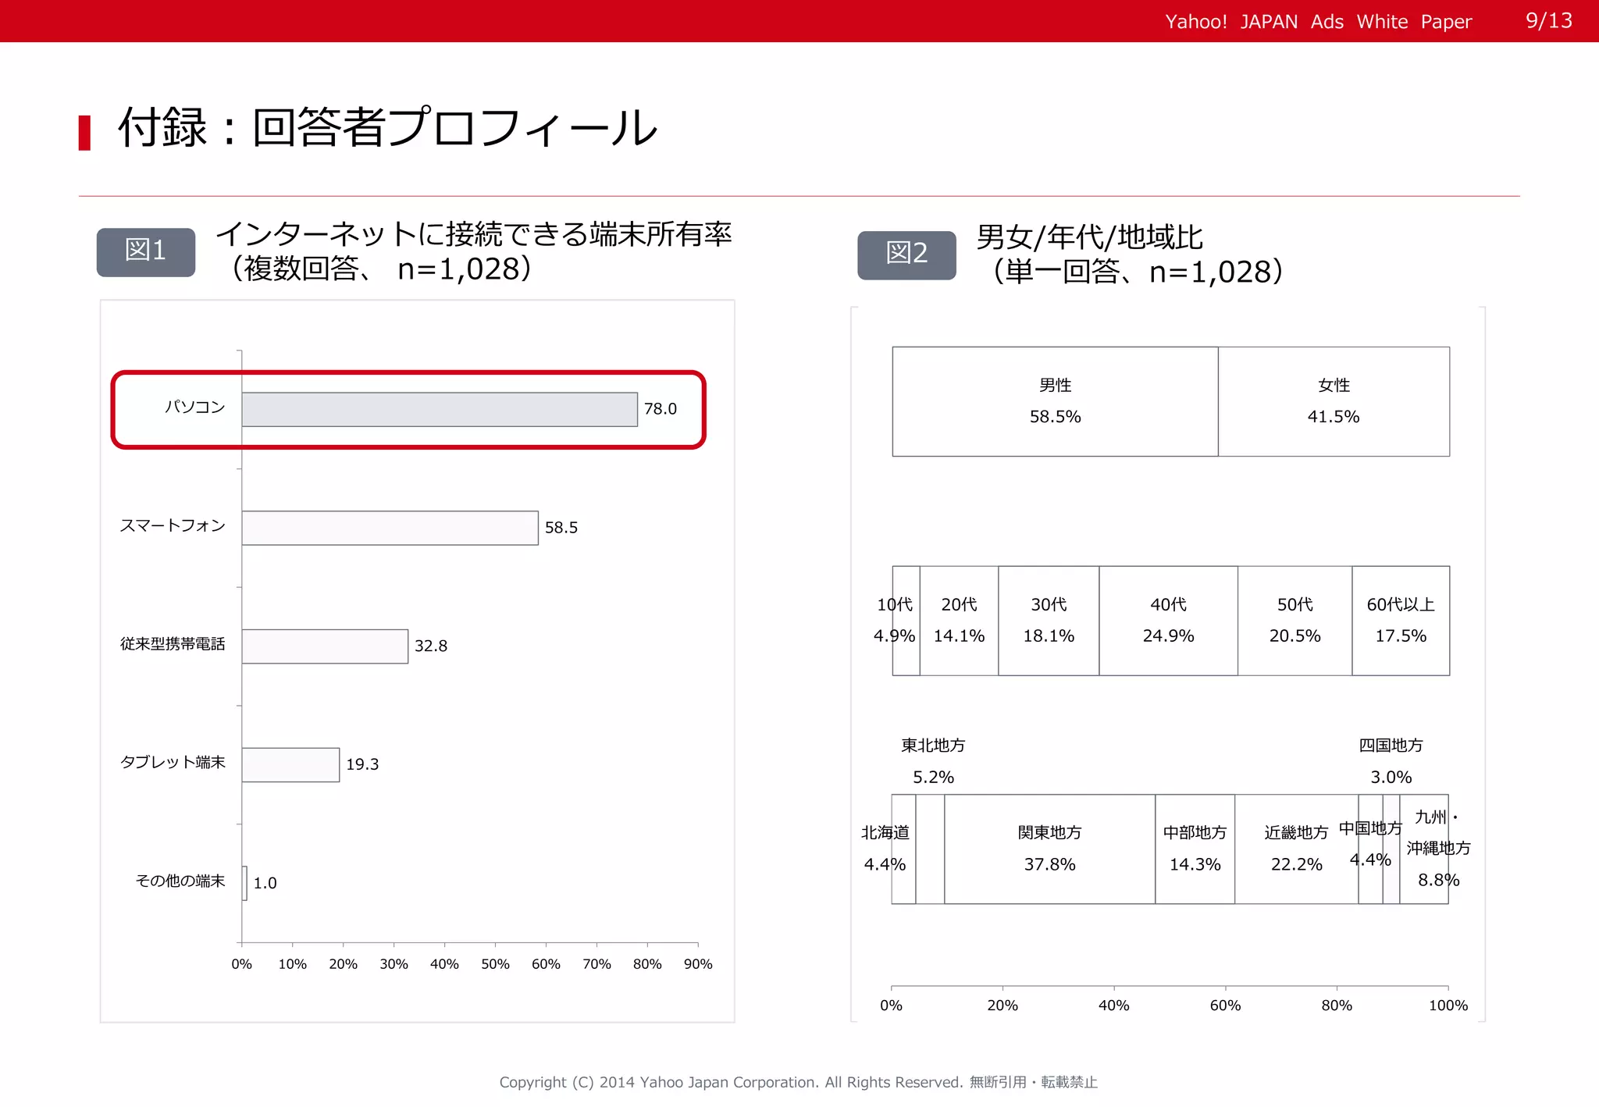Viewport: 1599px width, 1107px height.
Task: Click the 中国地方 4.4% label
Action: pyautogui.click(x=1370, y=844)
